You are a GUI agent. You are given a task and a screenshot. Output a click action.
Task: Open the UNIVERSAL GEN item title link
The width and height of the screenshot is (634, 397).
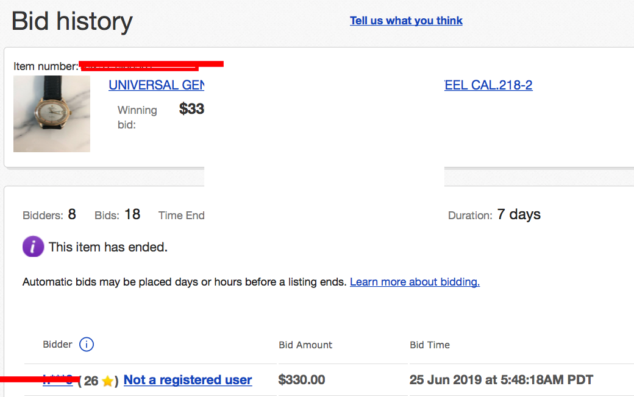click(156, 85)
